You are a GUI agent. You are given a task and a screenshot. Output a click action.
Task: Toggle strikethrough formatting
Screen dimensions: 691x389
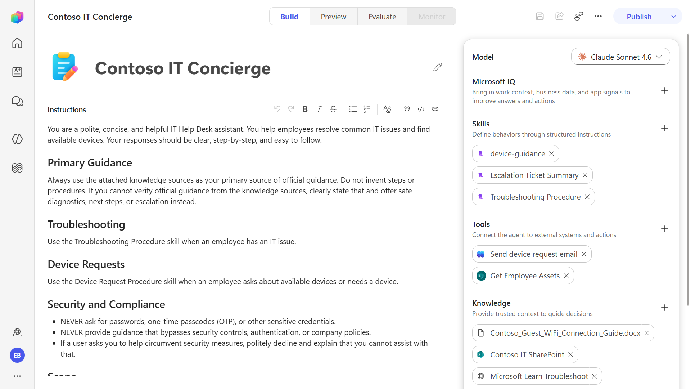coord(333,109)
